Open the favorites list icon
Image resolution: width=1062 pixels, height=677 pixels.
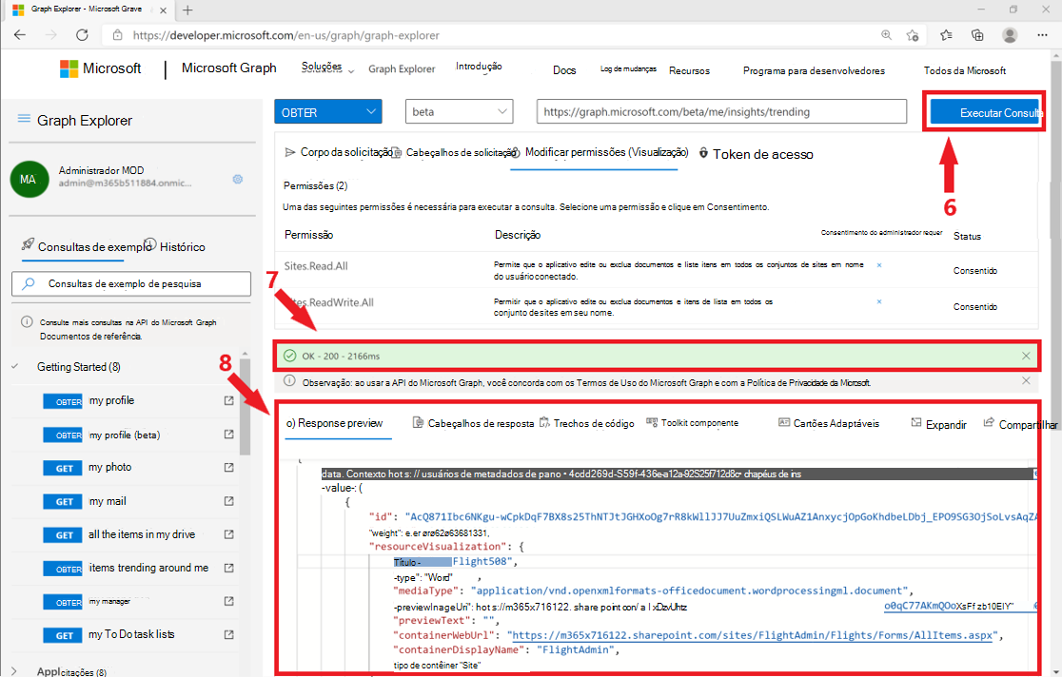946,35
